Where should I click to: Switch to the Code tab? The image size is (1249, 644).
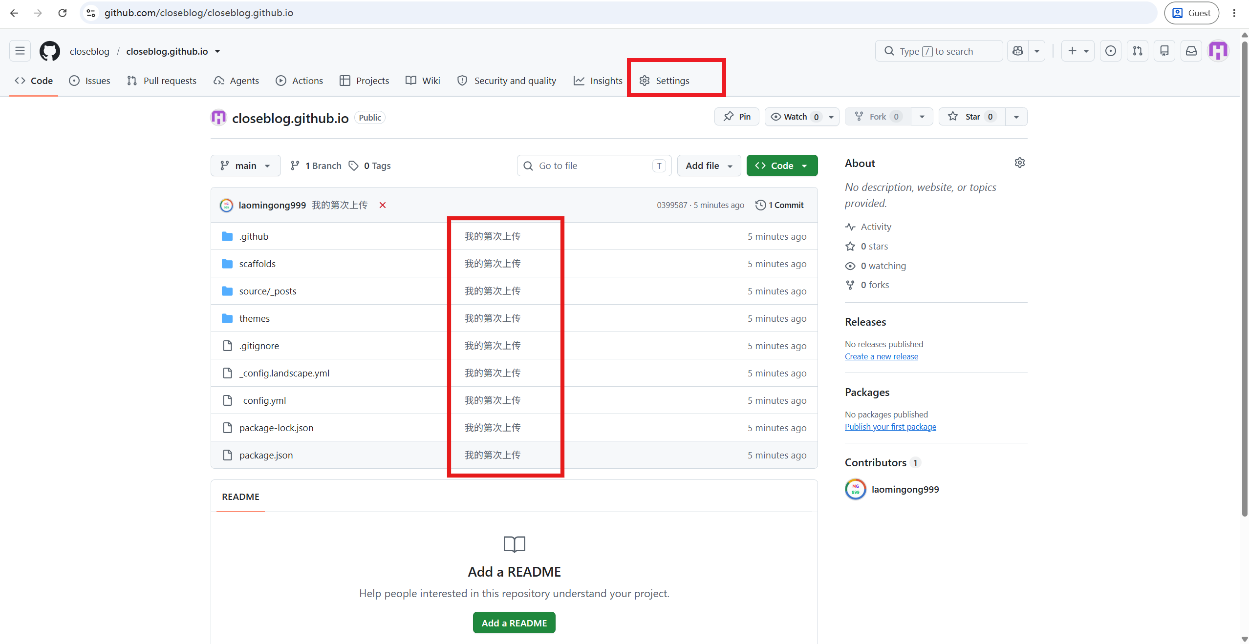coord(34,81)
